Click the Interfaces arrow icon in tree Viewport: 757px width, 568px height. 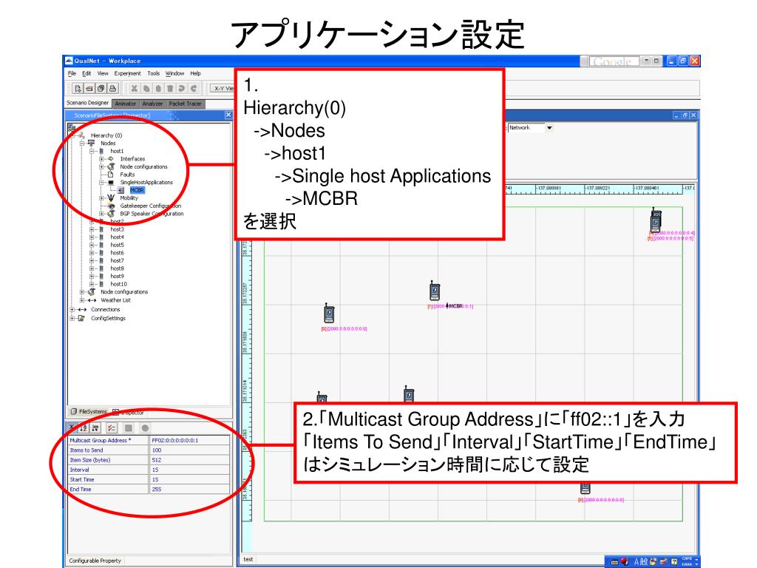[111, 158]
